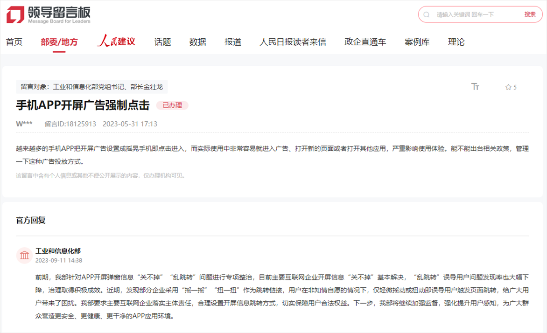
Task: Click the 已办理 status badge
Action: [172, 105]
